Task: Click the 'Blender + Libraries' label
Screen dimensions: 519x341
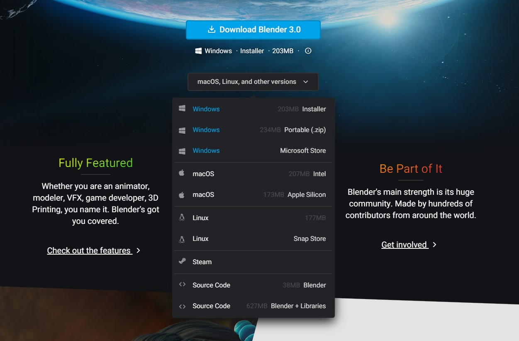Action: (298, 306)
